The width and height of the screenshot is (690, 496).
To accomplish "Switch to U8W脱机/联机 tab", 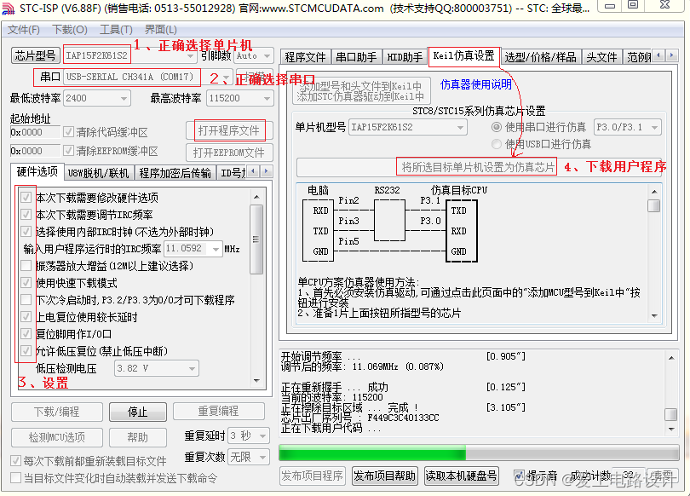I will pos(99,173).
